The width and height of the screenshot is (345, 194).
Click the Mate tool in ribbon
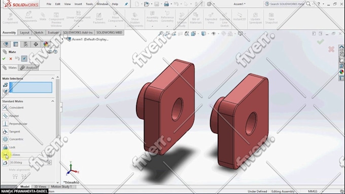click(43, 17)
